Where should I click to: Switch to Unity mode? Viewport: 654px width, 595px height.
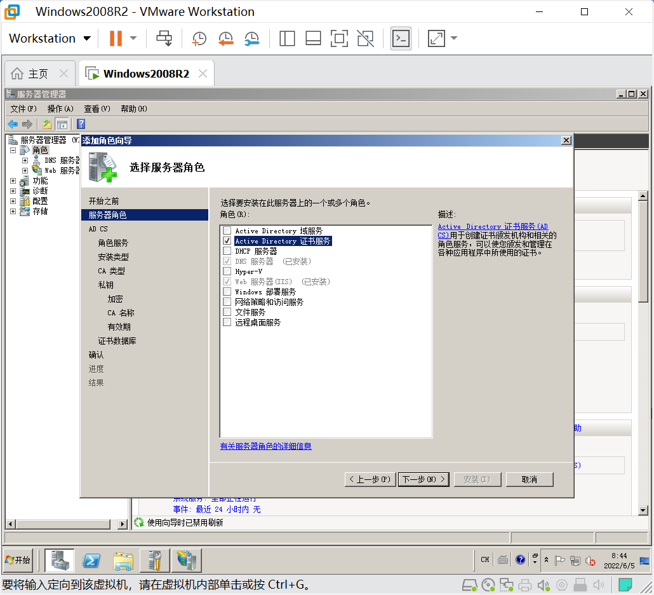[x=365, y=38]
